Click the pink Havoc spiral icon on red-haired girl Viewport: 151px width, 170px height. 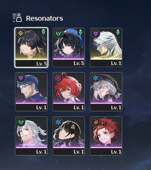(58, 78)
